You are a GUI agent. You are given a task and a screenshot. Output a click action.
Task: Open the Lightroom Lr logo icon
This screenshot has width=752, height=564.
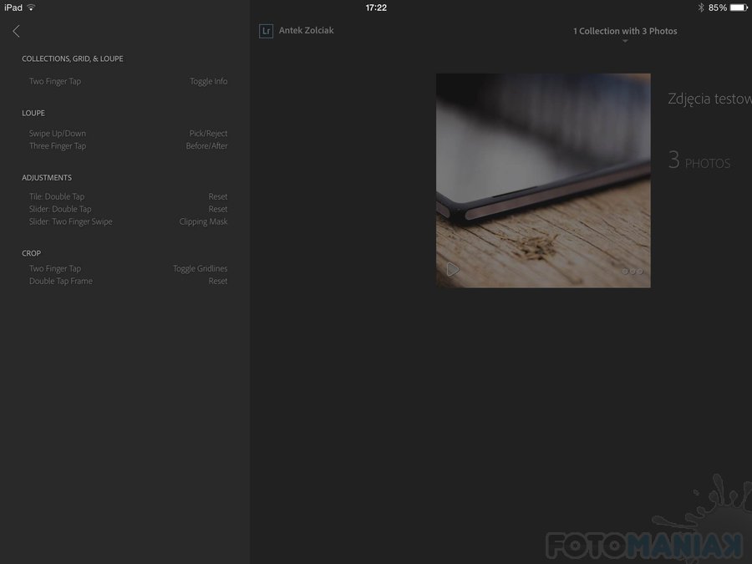point(267,31)
